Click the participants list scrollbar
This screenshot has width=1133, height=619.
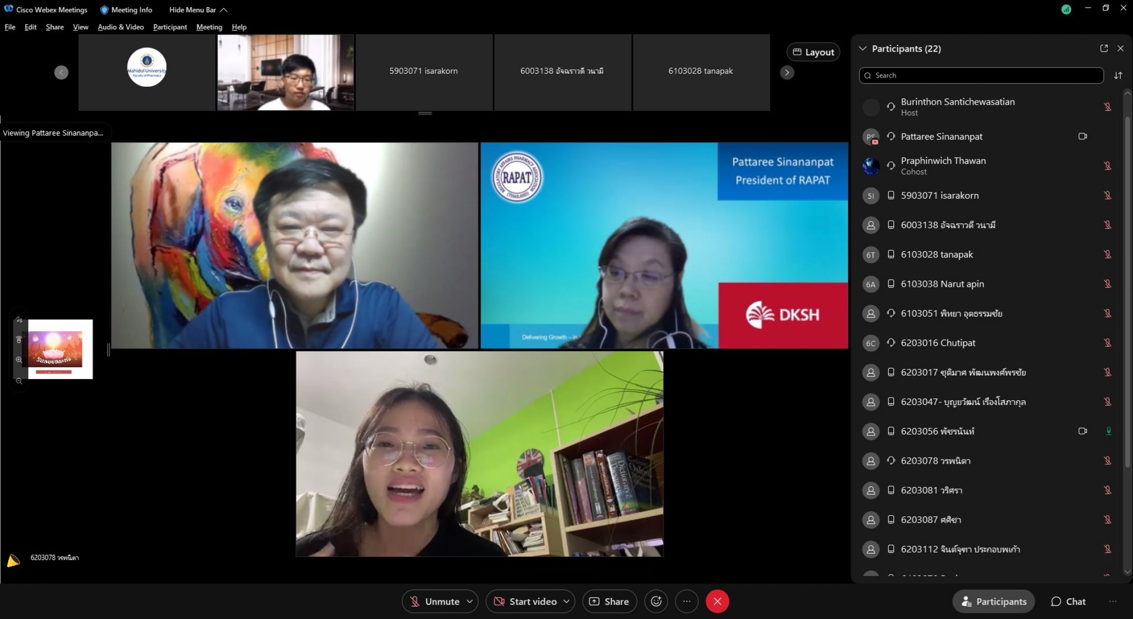pyautogui.click(x=1127, y=291)
